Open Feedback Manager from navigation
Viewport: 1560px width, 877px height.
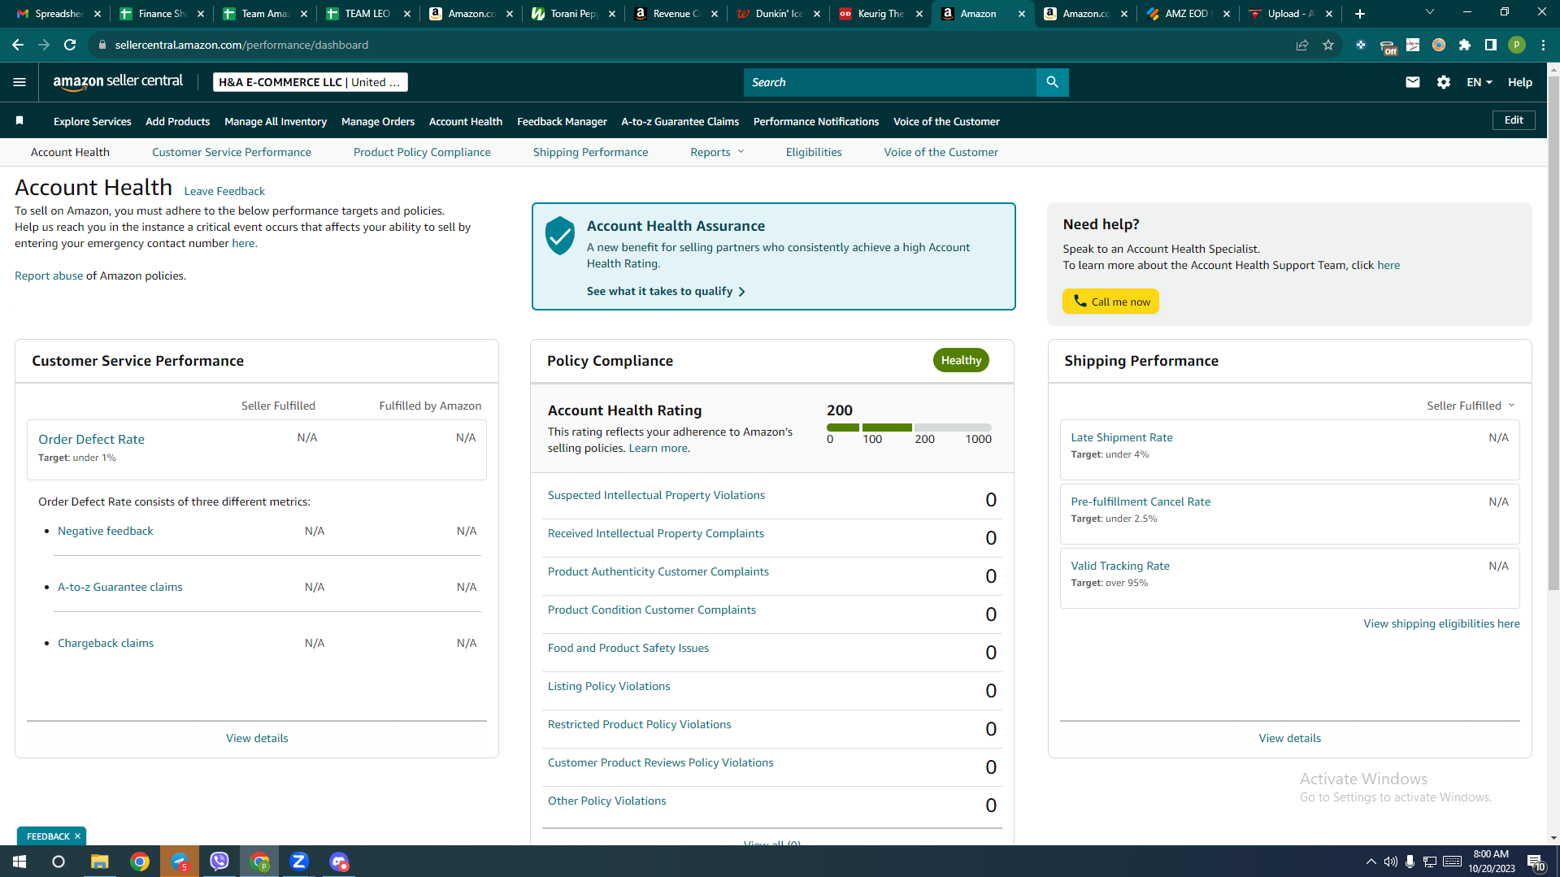click(562, 121)
